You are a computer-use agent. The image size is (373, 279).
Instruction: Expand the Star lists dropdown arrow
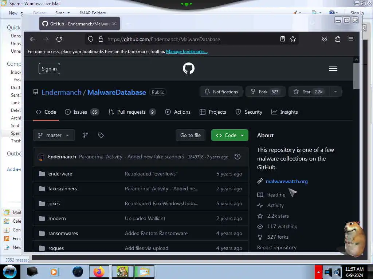(x=335, y=92)
